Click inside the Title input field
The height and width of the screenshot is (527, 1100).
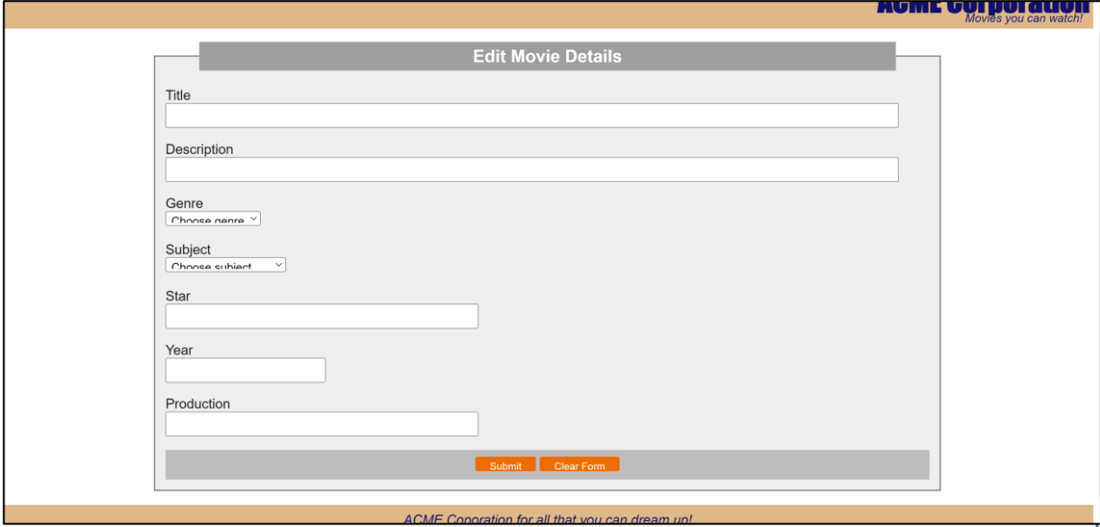point(531,114)
